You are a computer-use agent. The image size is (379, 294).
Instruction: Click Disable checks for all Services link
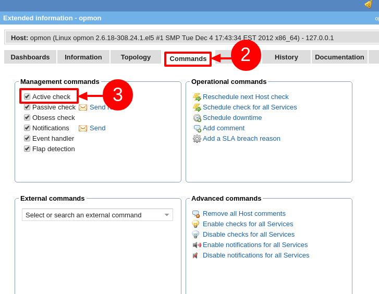click(x=249, y=234)
